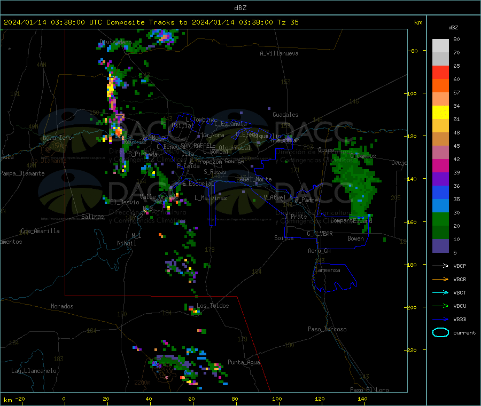The width and height of the screenshot is (481, 406).
Task: Click the Paso_El_Loro map label
Action: point(370,390)
